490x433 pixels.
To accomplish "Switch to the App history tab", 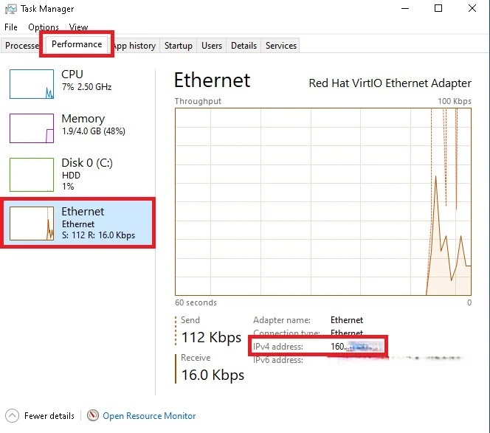I will point(134,46).
